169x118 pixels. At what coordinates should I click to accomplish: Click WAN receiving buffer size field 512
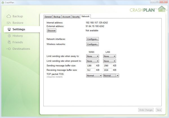[x=91, y=70]
